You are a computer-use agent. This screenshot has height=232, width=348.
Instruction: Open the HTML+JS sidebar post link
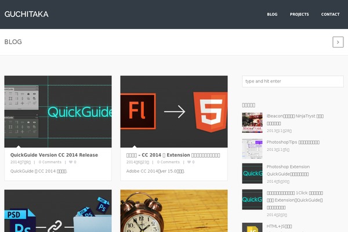pyautogui.click(x=279, y=226)
